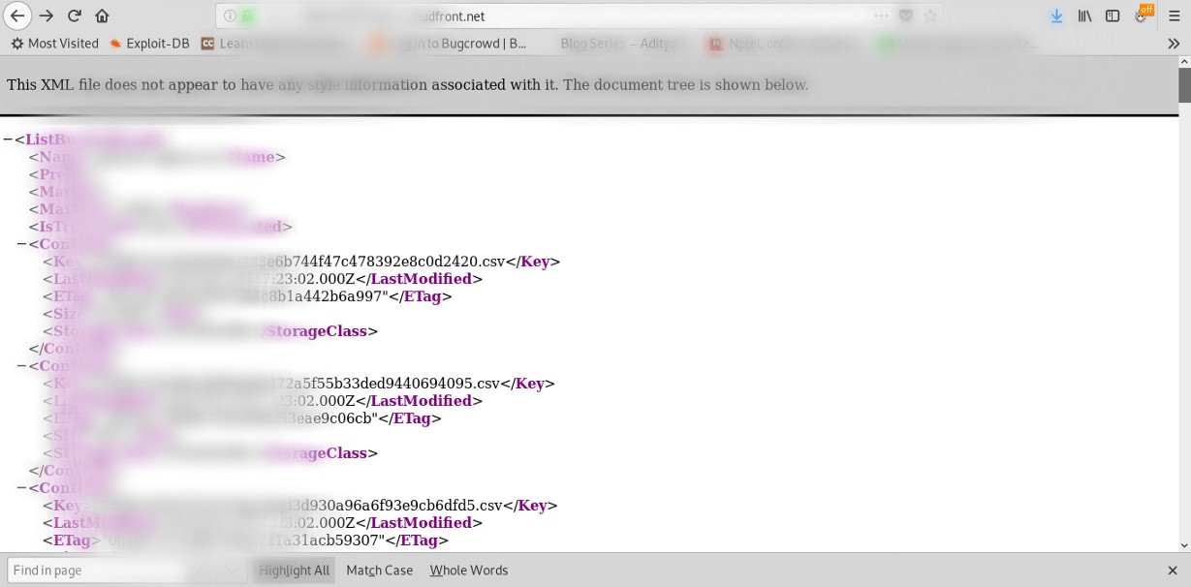The image size is (1191, 587).
Task: Open the Firefox home page
Action: [102, 15]
